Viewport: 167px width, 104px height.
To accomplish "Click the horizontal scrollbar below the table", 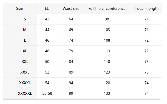I will 82,99.
